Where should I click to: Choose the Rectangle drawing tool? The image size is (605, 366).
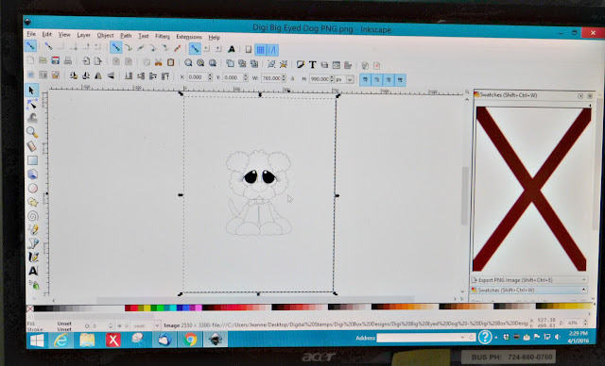(32, 160)
